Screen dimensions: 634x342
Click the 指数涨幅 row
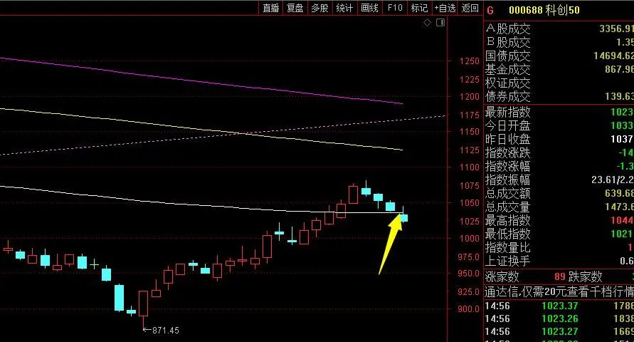559,166
